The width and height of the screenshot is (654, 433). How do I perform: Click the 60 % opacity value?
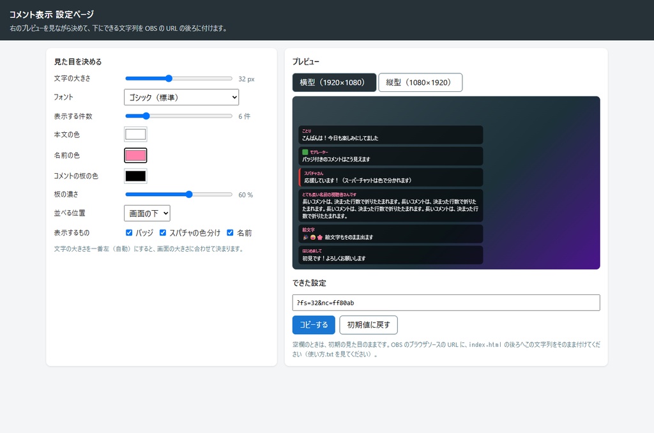tap(246, 195)
